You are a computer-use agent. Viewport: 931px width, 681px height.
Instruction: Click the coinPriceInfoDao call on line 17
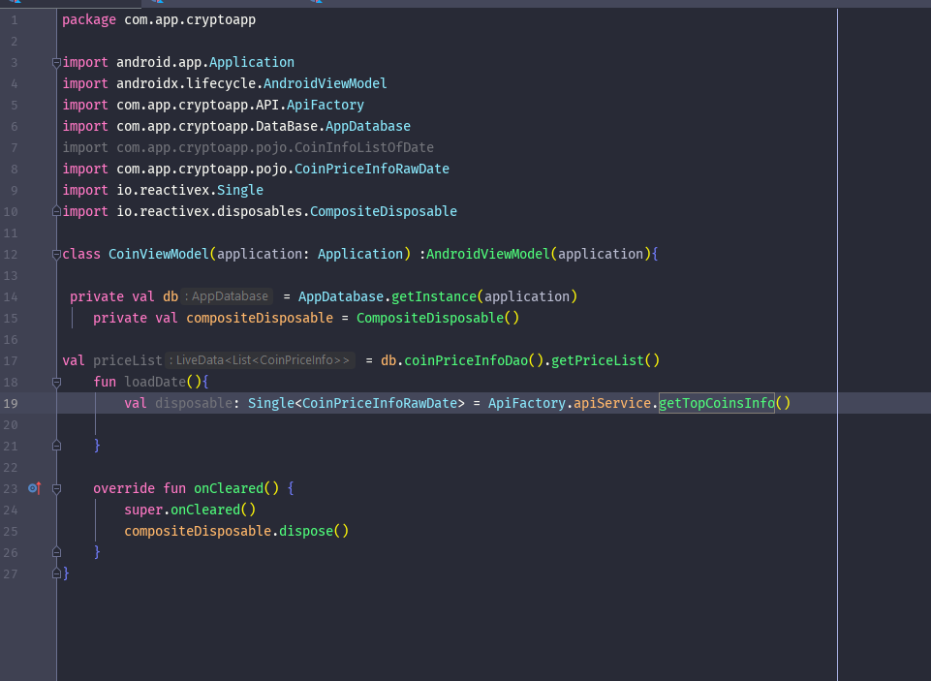(x=466, y=360)
